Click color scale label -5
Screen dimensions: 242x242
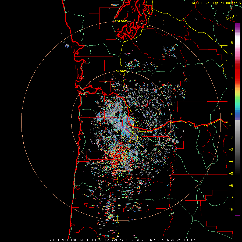(231, 174)
